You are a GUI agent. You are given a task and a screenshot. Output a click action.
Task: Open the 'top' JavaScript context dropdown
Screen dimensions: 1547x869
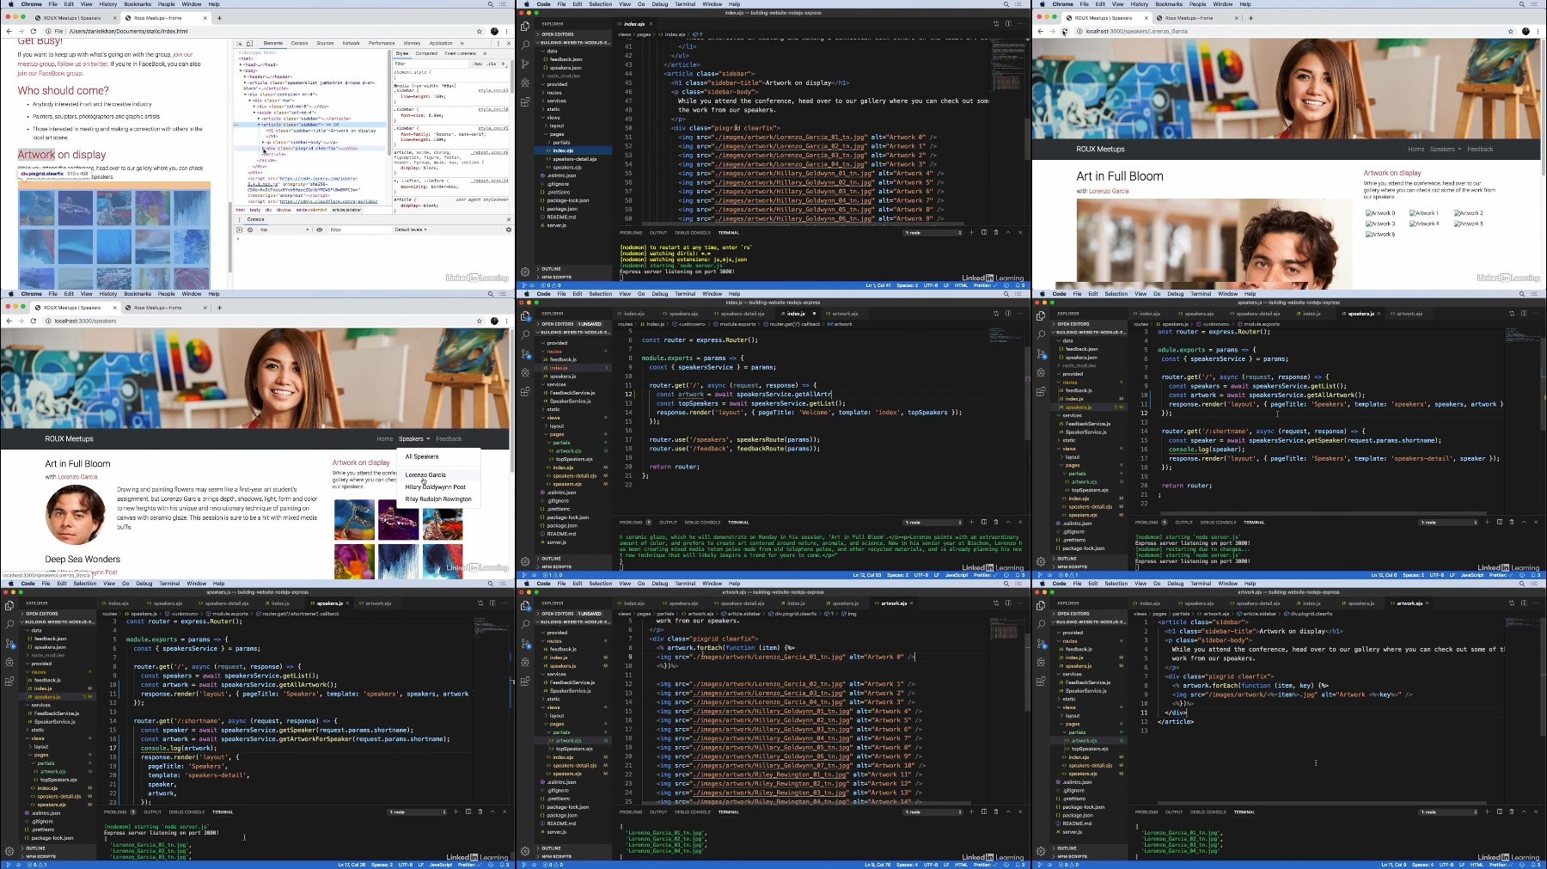284,229
